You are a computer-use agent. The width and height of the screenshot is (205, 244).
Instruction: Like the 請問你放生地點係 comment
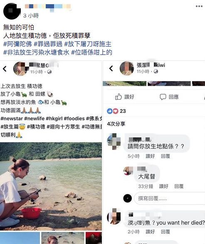pyautogui.click(x=150, y=156)
